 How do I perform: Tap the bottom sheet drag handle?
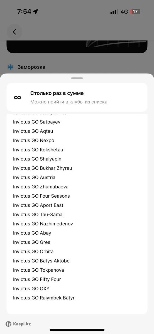point(77,78)
